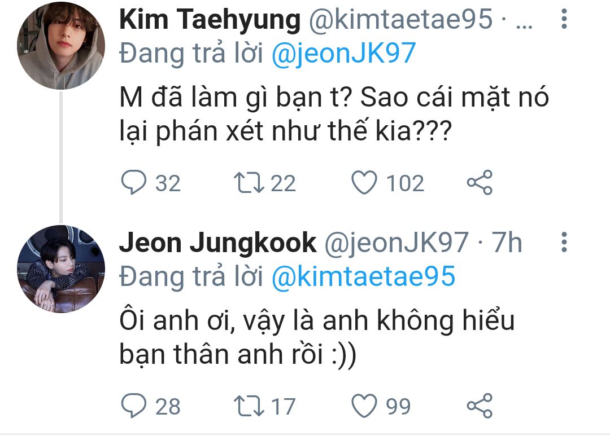
Task: Open more options for Kim Taehyung's tweet
Action: (x=563, y=20)
